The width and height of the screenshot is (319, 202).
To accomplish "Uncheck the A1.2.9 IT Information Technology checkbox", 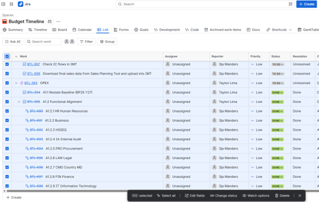I will pos(7,186).
